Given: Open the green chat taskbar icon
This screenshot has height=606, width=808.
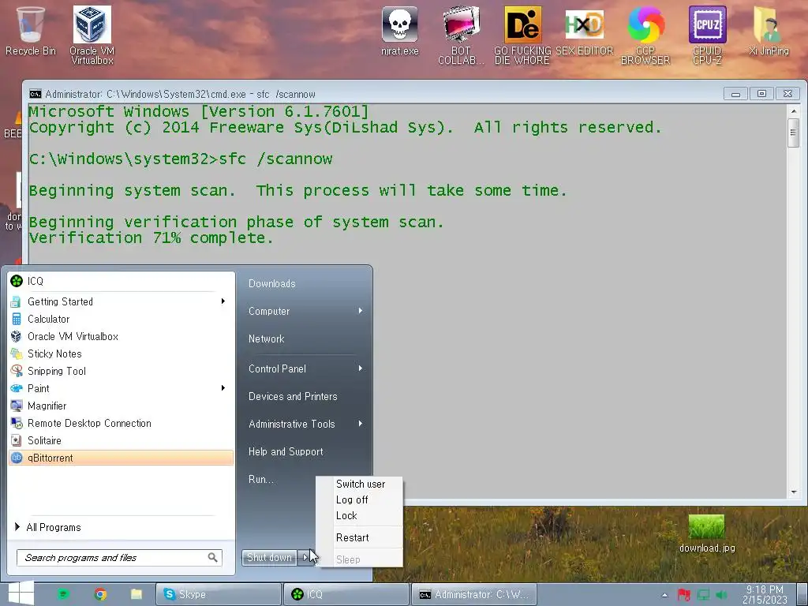Looking at the screenshot, I should [63, 594].
